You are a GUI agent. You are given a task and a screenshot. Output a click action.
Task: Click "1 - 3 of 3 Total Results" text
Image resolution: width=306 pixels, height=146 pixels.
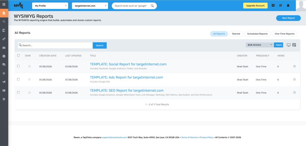tap(157, 104)
